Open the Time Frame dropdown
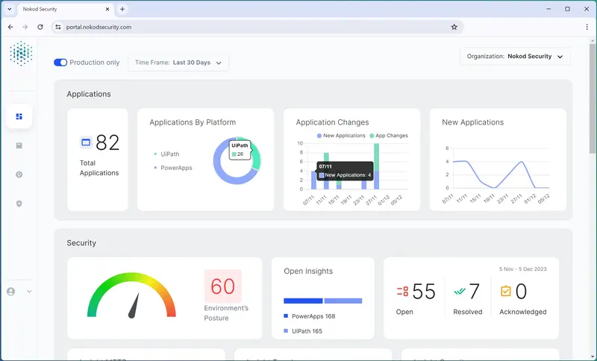The height and width of the screenshot is (361, 597). 178,63
